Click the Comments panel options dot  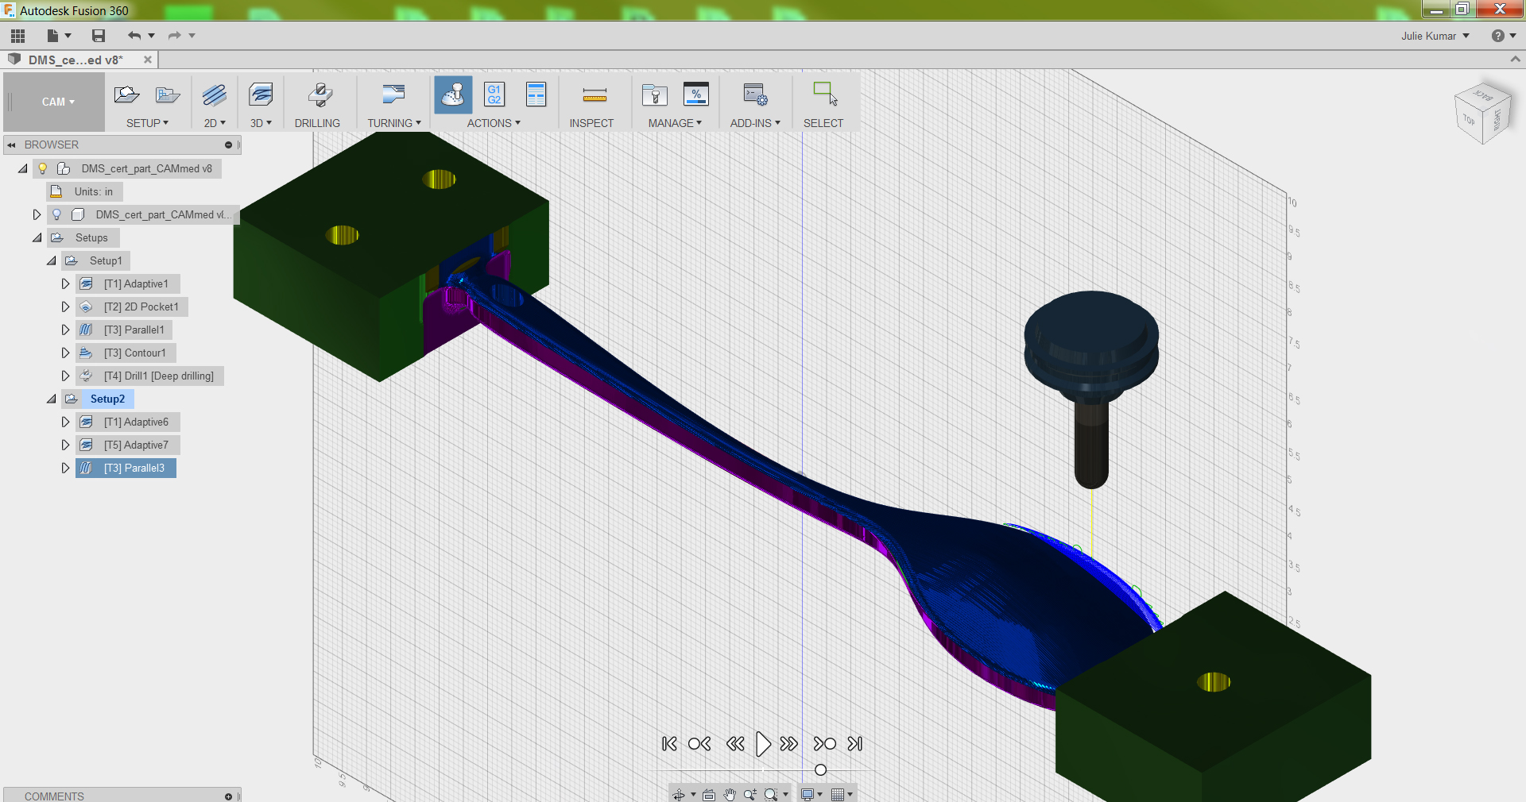click(228, 796)
